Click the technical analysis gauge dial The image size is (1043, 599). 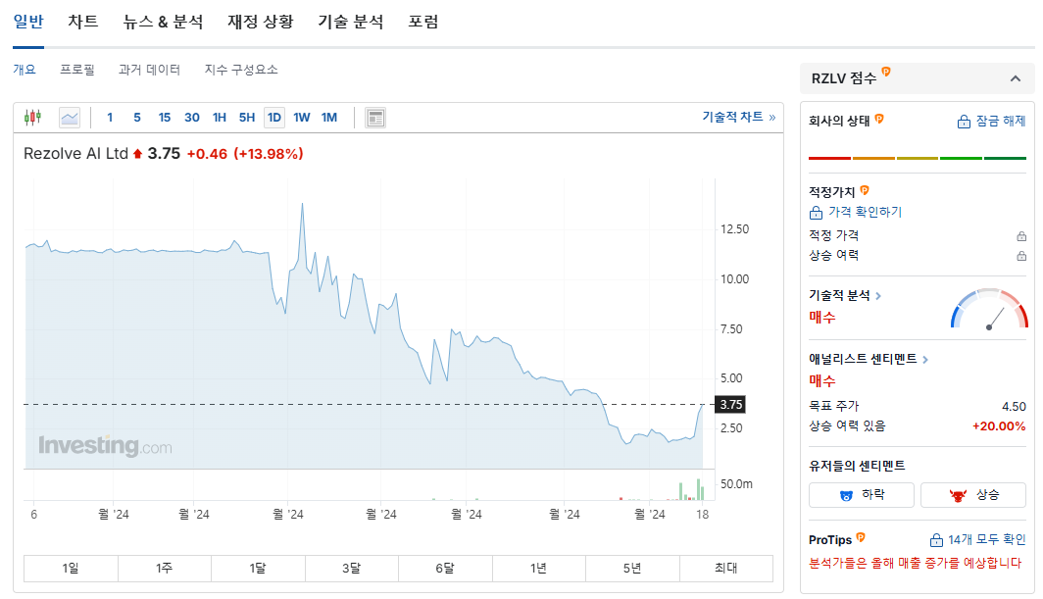click(x=989, y=309)
